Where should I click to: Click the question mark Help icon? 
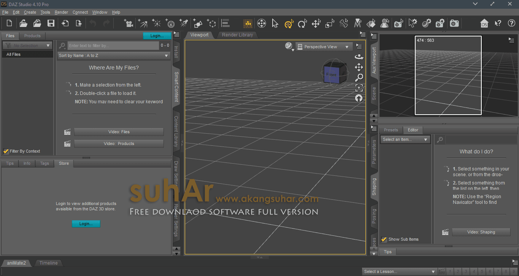511,24
